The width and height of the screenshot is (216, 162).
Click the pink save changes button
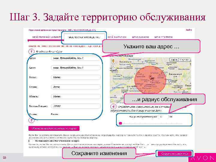click(x=174, y=154)
